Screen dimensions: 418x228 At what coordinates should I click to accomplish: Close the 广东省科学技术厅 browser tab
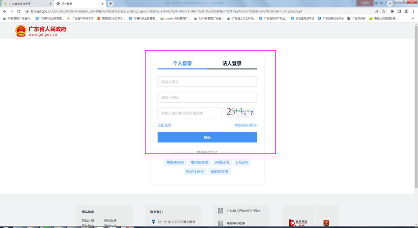[x=51, y=4]
